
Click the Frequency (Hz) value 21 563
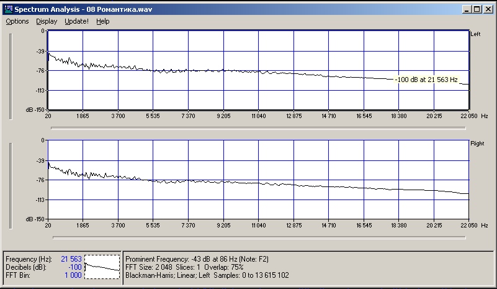[x=71, y=259]
